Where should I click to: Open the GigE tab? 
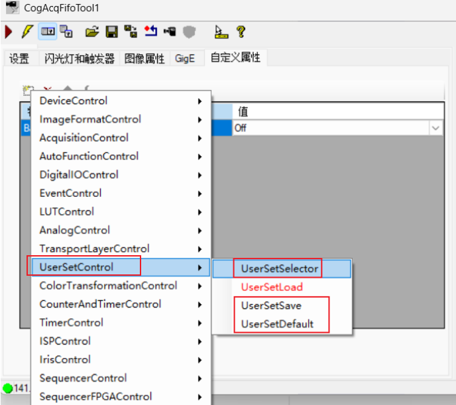[185, 58]
